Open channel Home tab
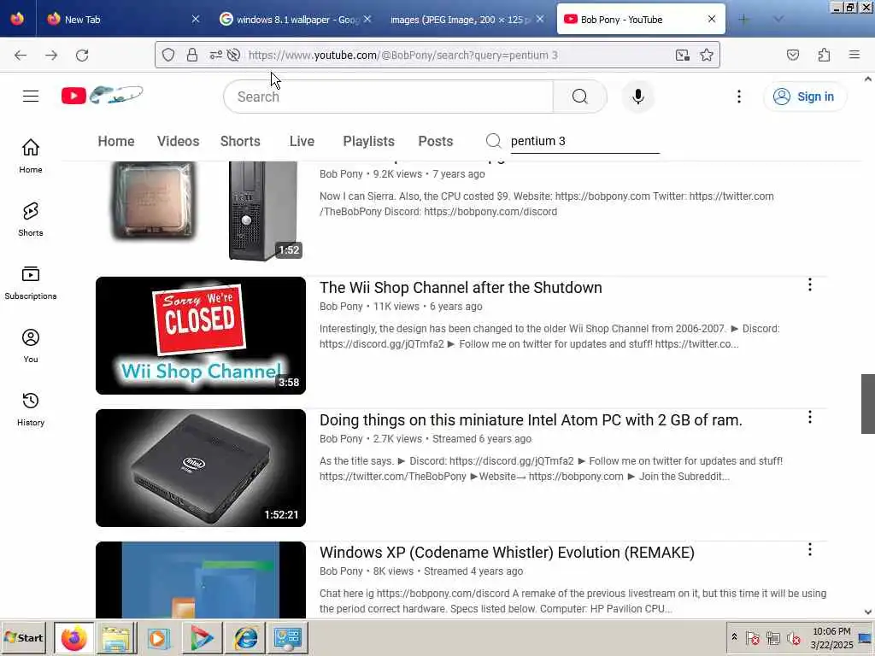The width and height of the screenshot is (875, 656). [x=116, y=141]
